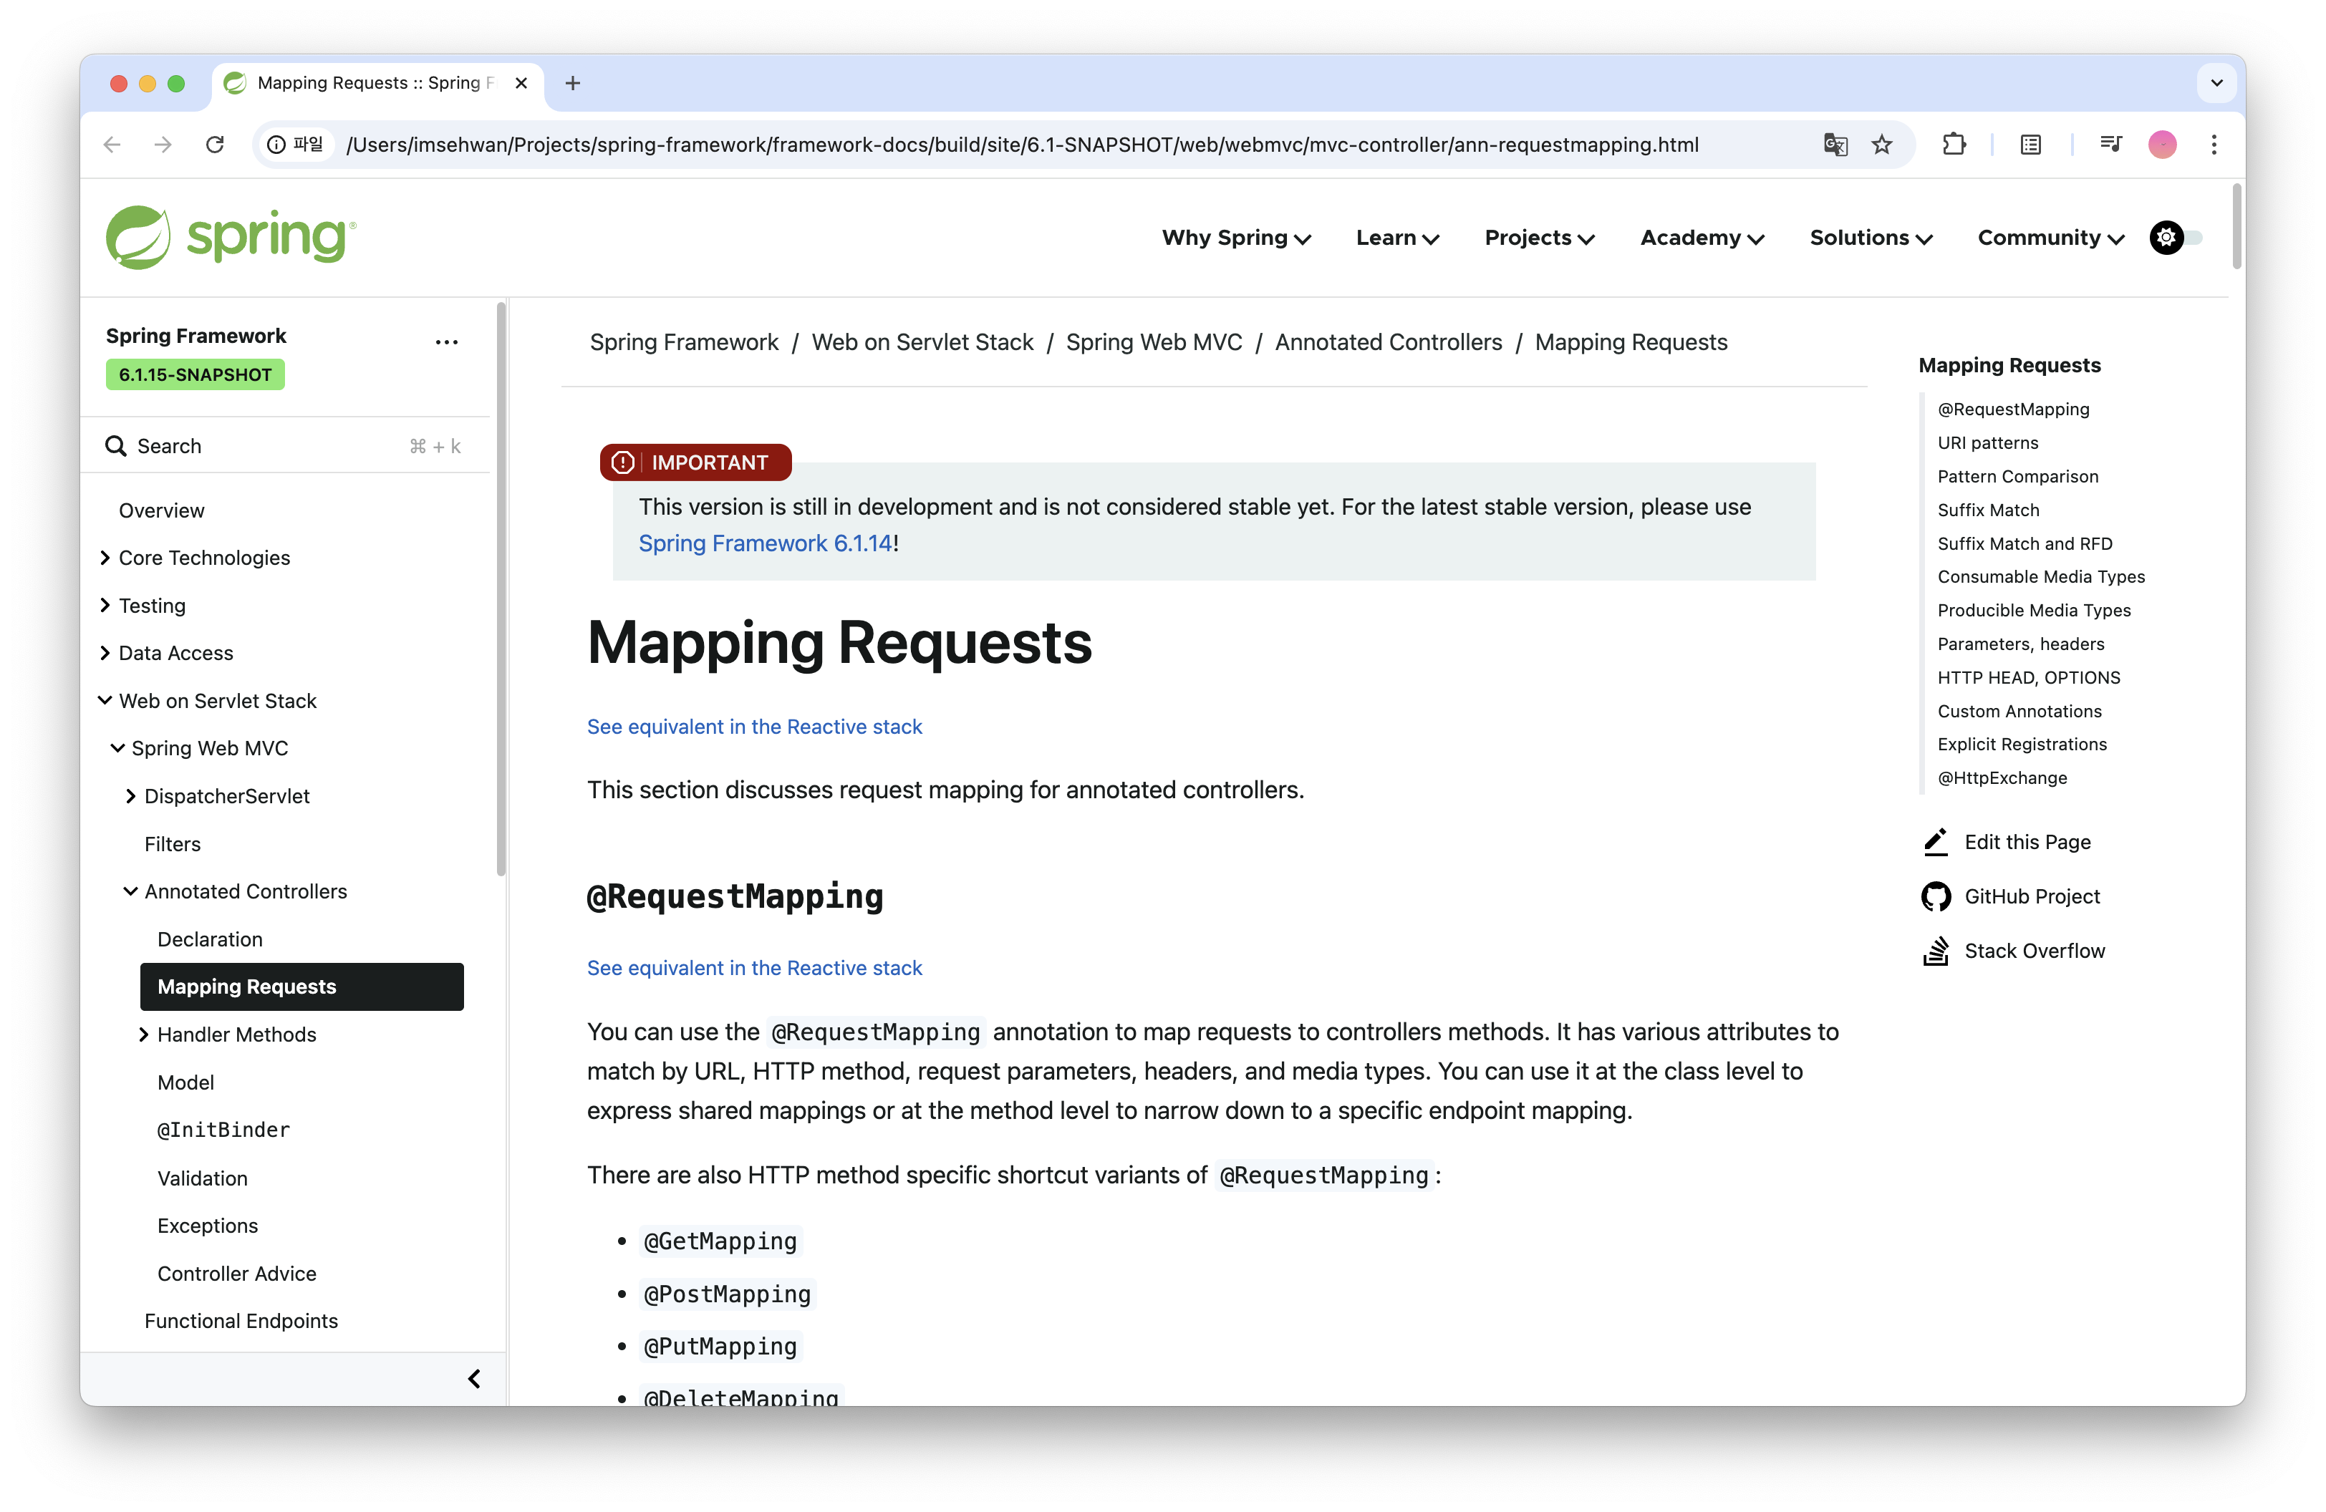The image size is (2326, 1512).
Task: Expand the Academy menu
Action: click(1702, 238)
